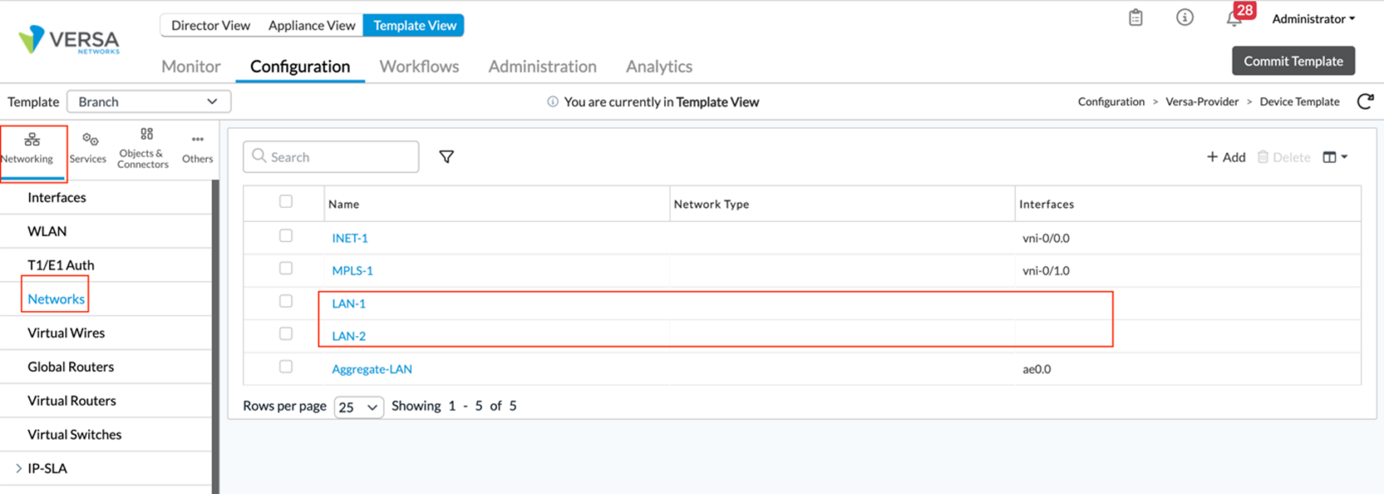The width and height of the screenshot is (1384, 494).
Task: Switch to the Workflows tab
Action: point(419,66)
